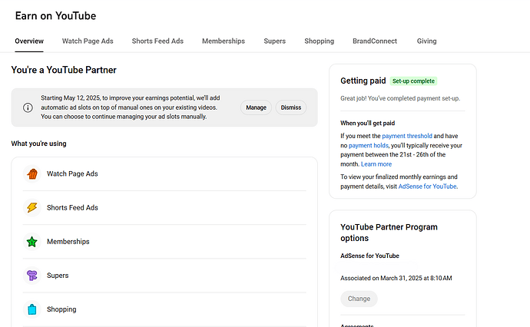Viewport: 530px width, 327px height.
Task: Click the Learn more link
Action: click(x=376, y=164)
